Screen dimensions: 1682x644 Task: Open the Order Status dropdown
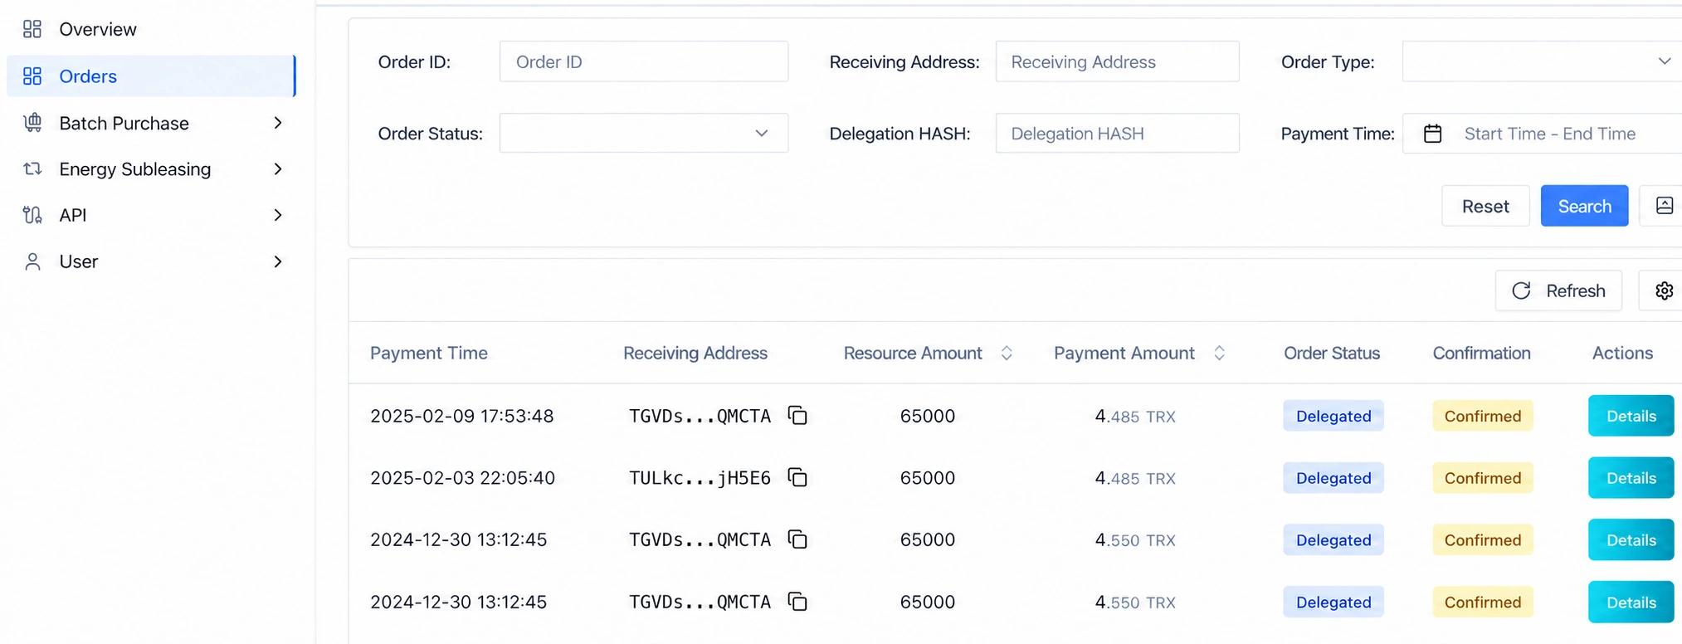point(644,133)
